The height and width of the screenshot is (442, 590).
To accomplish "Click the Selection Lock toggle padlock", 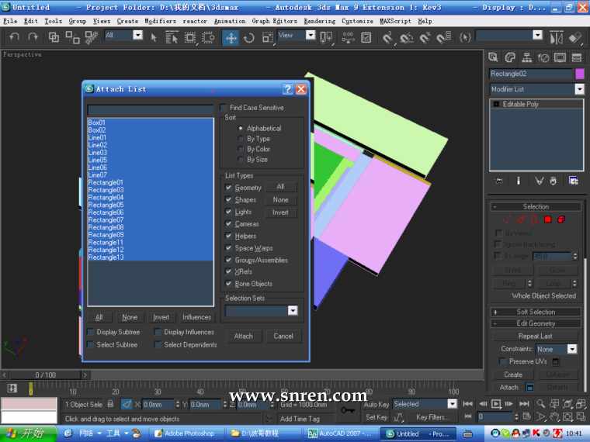I will pos(110,404).
